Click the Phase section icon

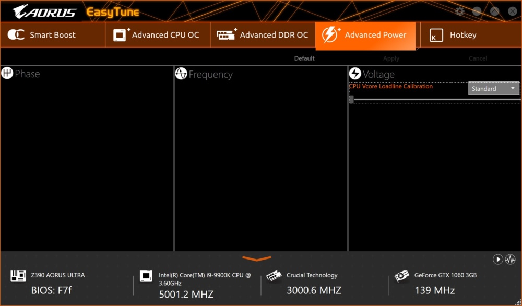[x=7, y=73]
